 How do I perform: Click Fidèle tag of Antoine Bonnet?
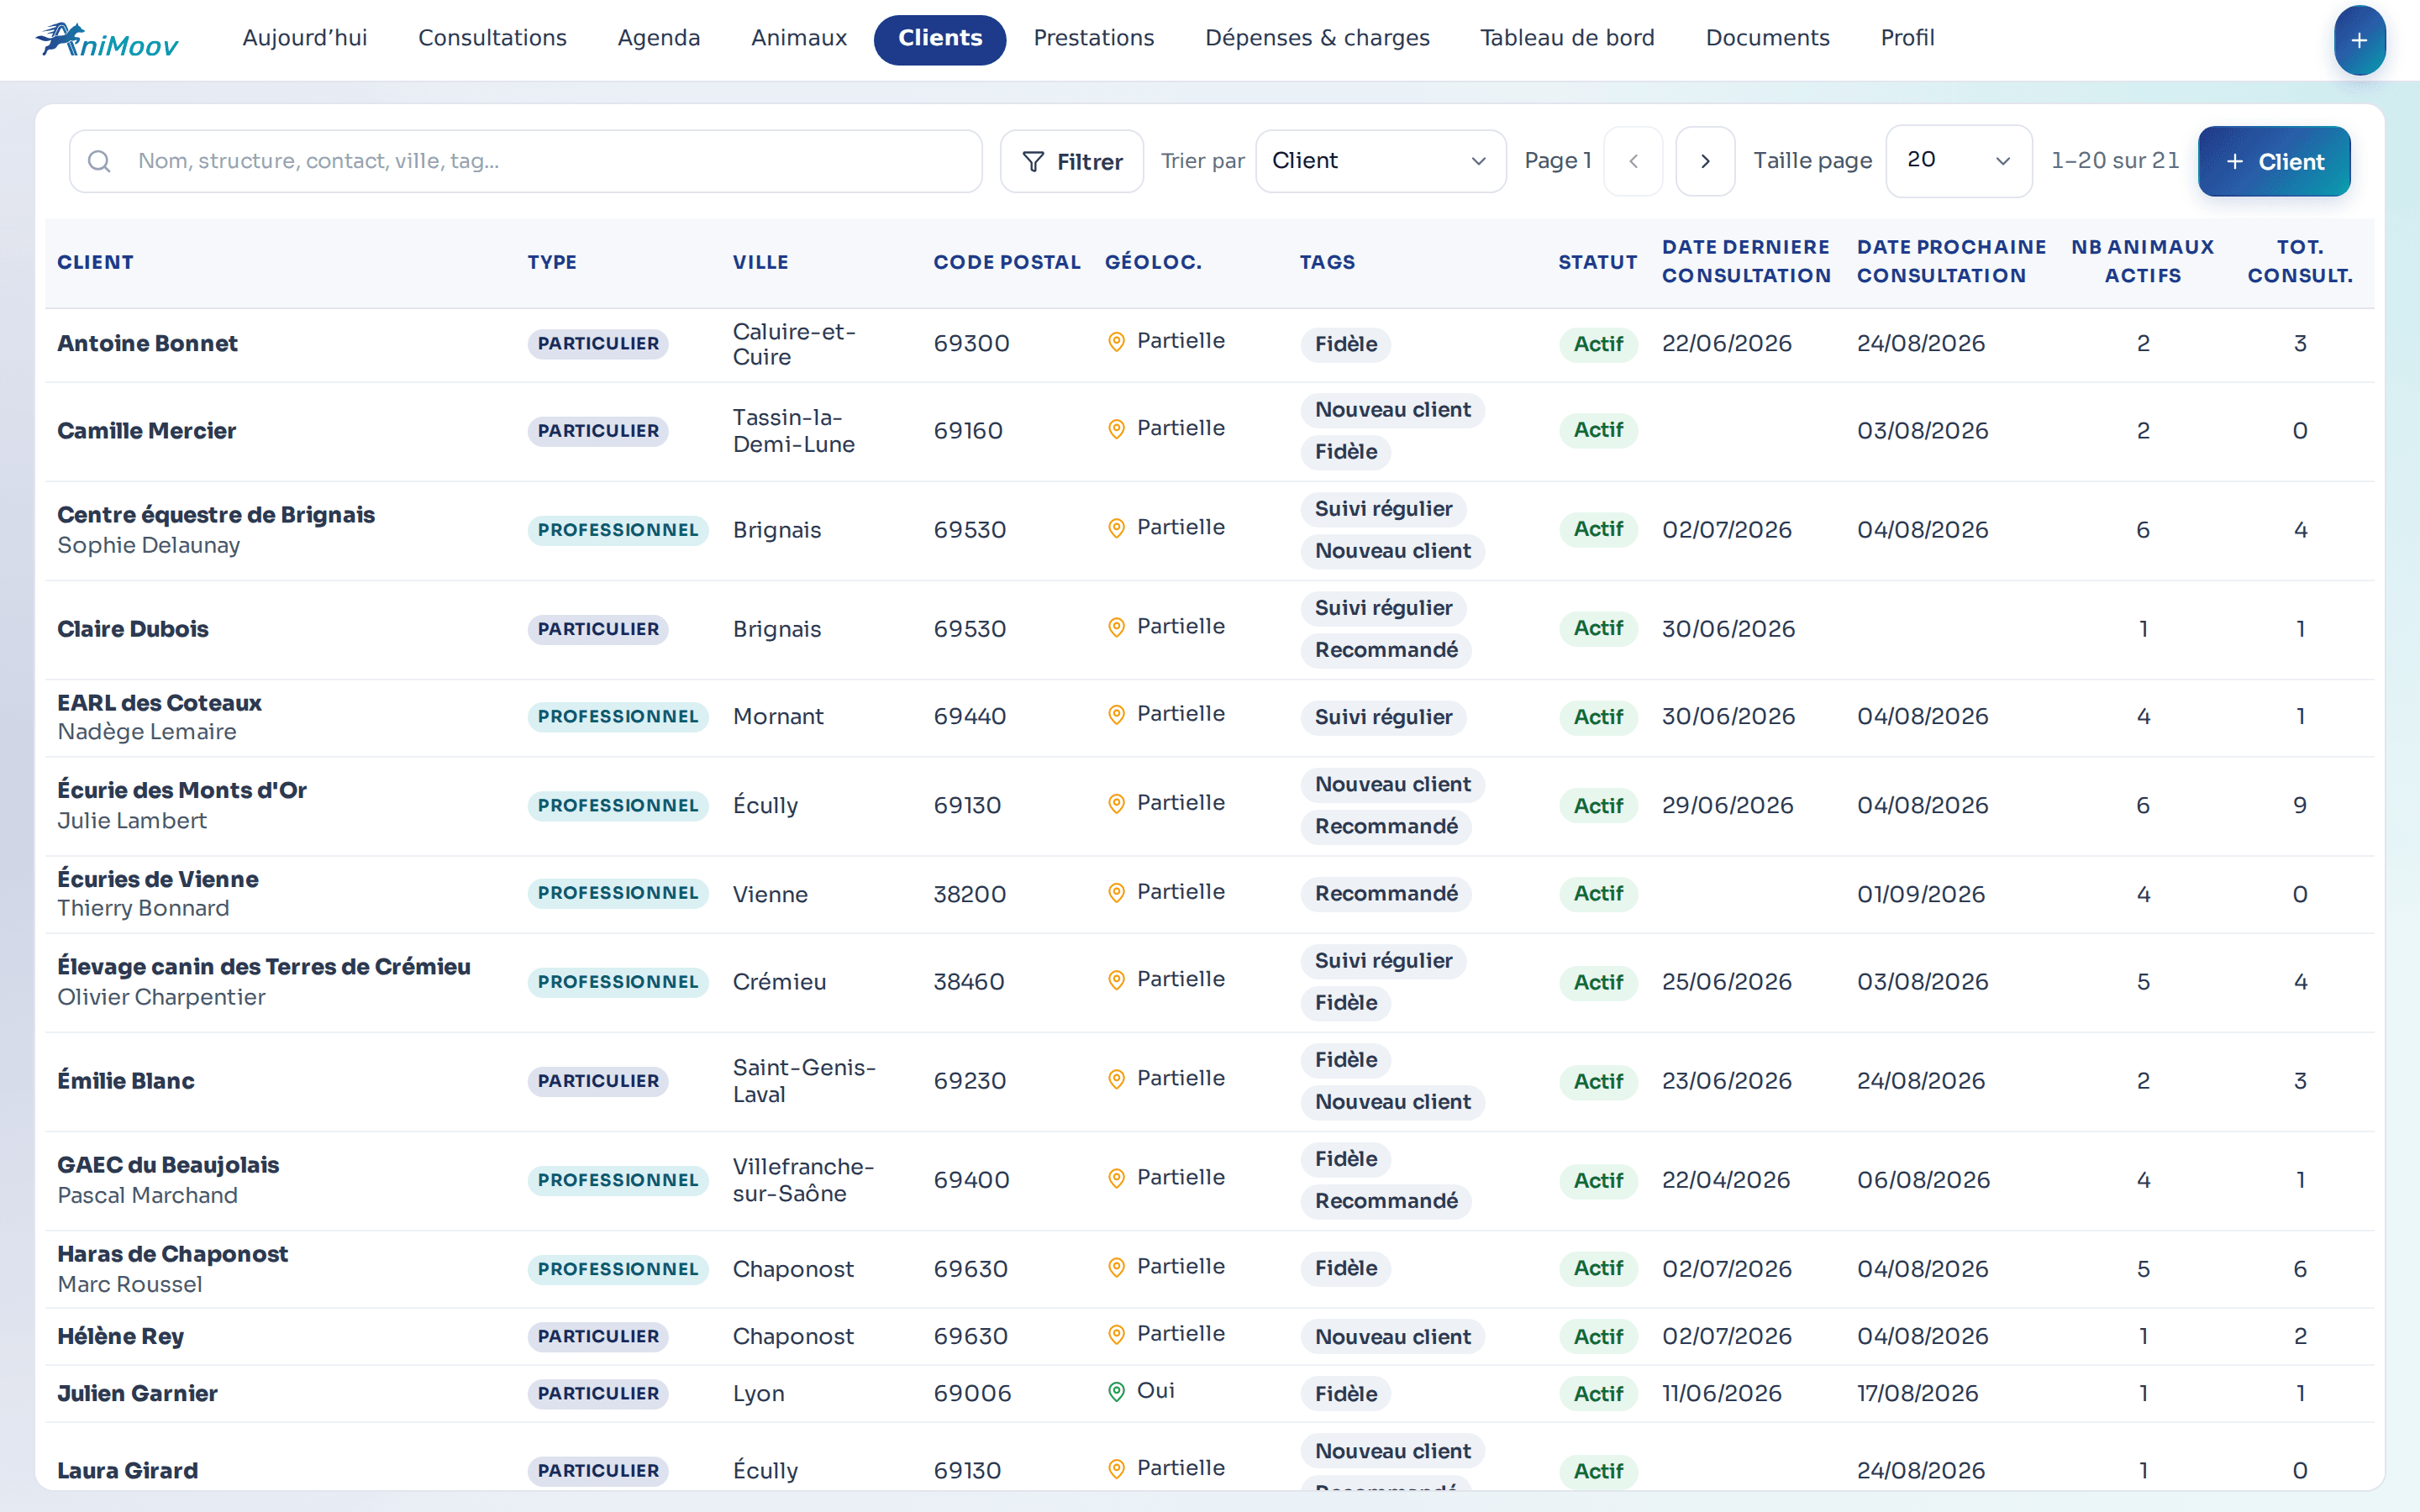(1346, 344)
